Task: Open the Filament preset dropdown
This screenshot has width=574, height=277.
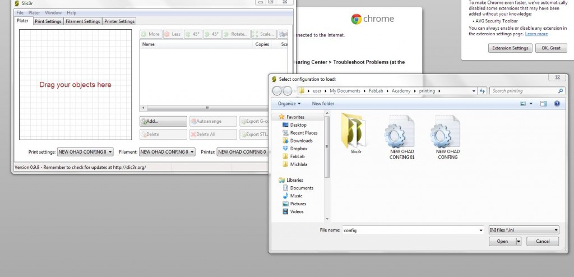Action: click(x=167, y=152)
